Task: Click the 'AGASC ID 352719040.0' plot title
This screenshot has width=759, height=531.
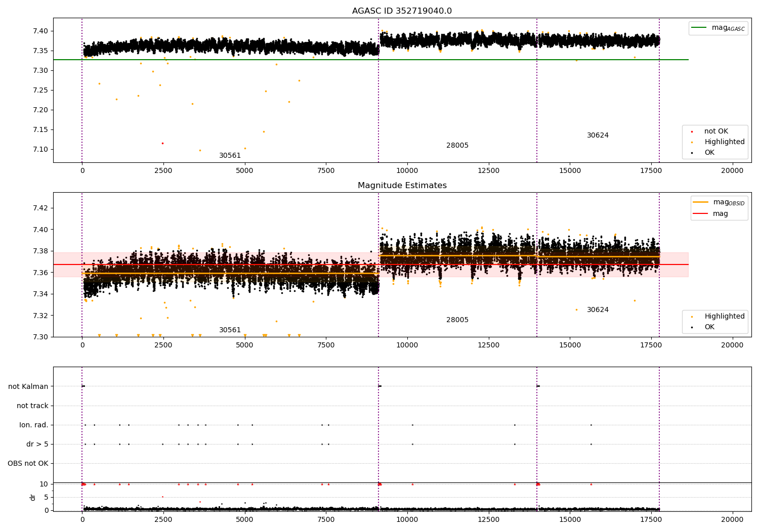Action: tap(402, 11)
